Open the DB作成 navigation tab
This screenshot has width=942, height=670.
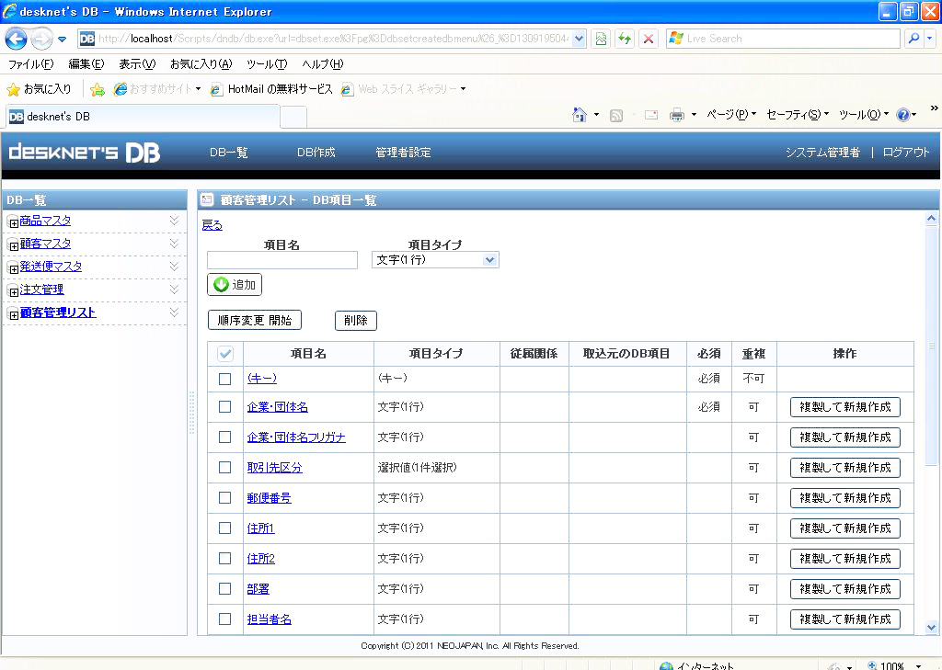coord(316,153)
